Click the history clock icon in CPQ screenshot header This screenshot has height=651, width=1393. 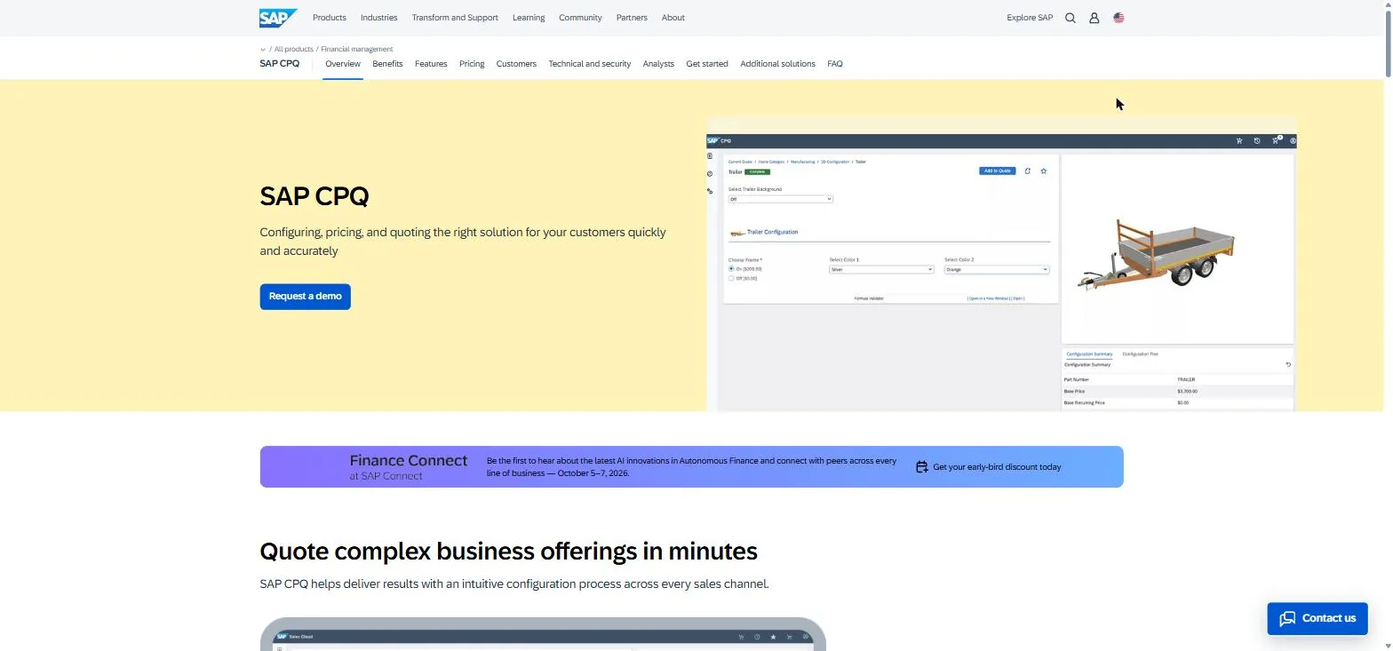pos(1257,140)
